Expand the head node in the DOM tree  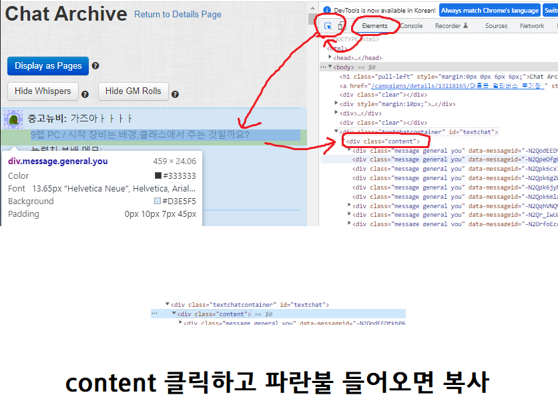click(330, 57)
